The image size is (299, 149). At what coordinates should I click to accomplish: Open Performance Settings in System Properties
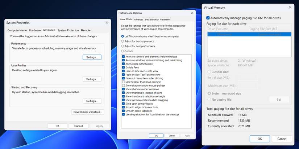(x=92, y=57)
